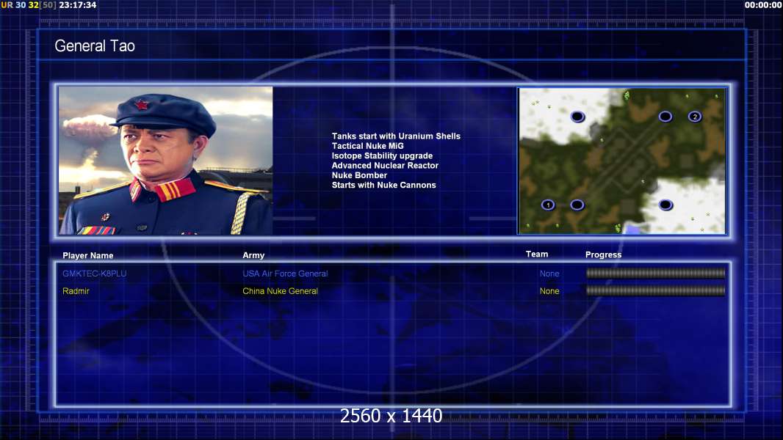The image size is (783, 440).
Task: Click start position marker 1 on minimap
Action: click(548, 205)
